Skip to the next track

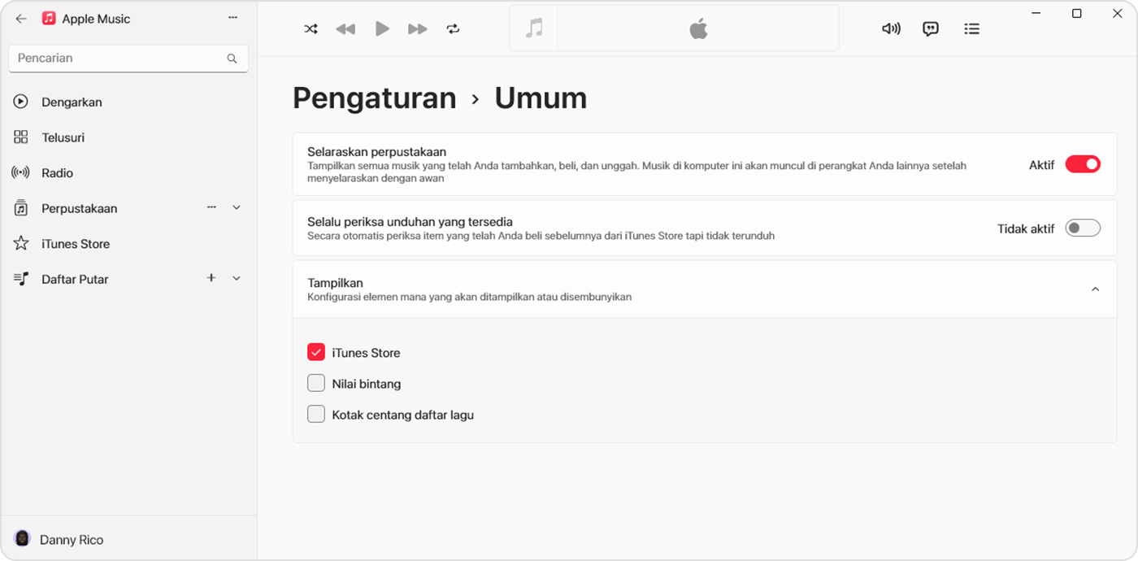point(418,29)
